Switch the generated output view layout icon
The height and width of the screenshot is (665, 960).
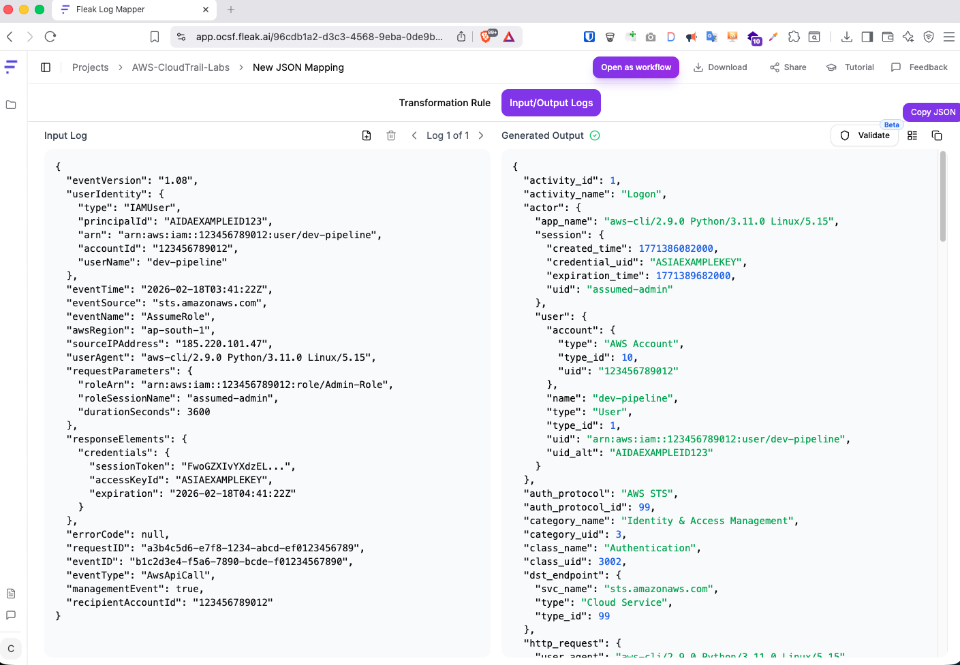(x=912, y=135)
